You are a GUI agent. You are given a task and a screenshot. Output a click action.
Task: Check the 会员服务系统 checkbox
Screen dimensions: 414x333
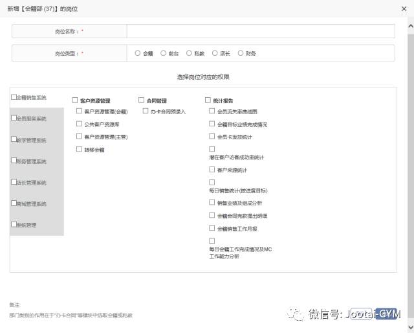14,118
